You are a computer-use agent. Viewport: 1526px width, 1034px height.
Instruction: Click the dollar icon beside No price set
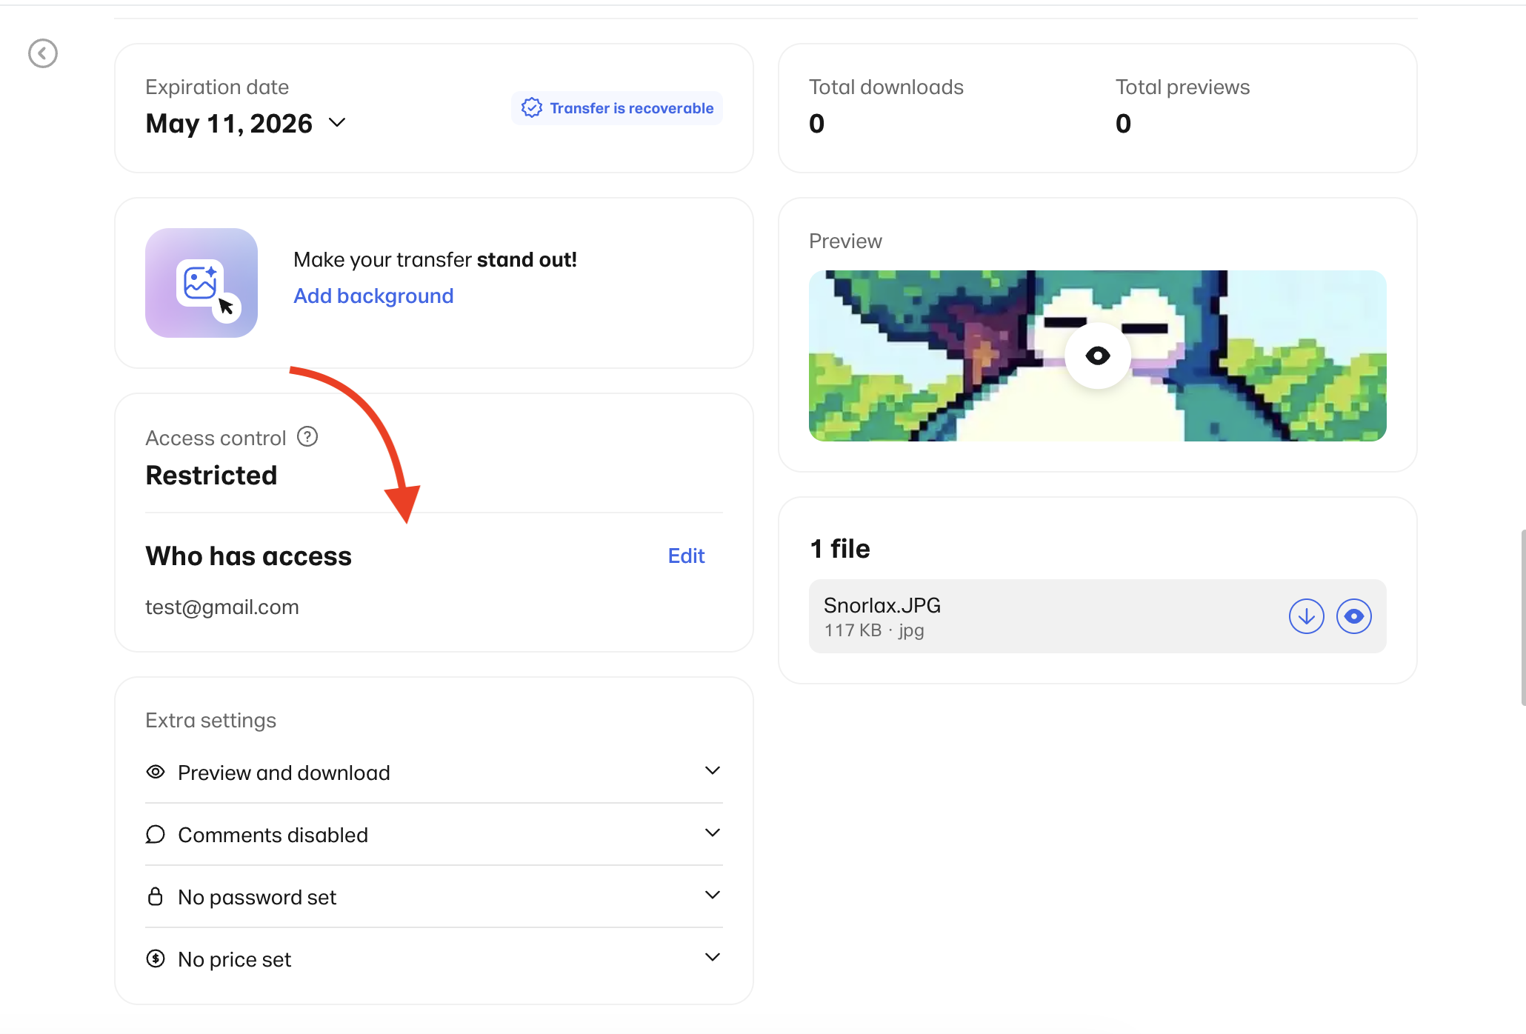[155, 958]
